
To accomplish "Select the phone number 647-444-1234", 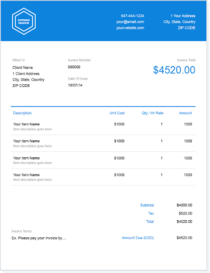I will (x=133, y=16).
